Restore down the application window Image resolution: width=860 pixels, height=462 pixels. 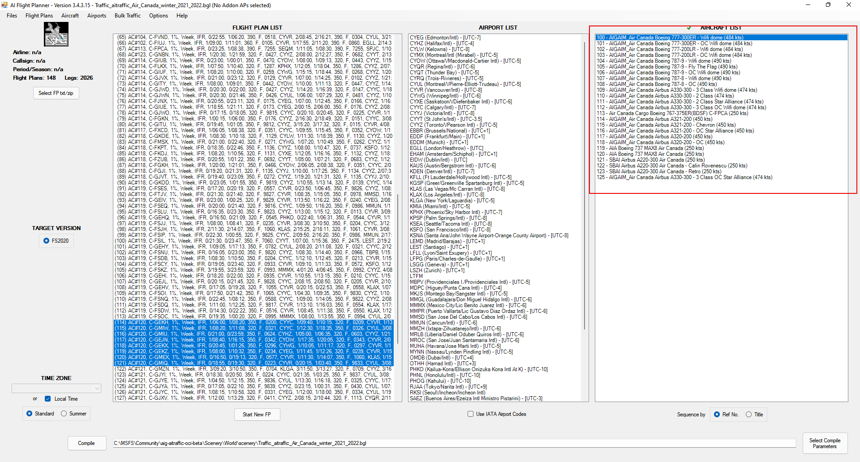click(828, 5)
